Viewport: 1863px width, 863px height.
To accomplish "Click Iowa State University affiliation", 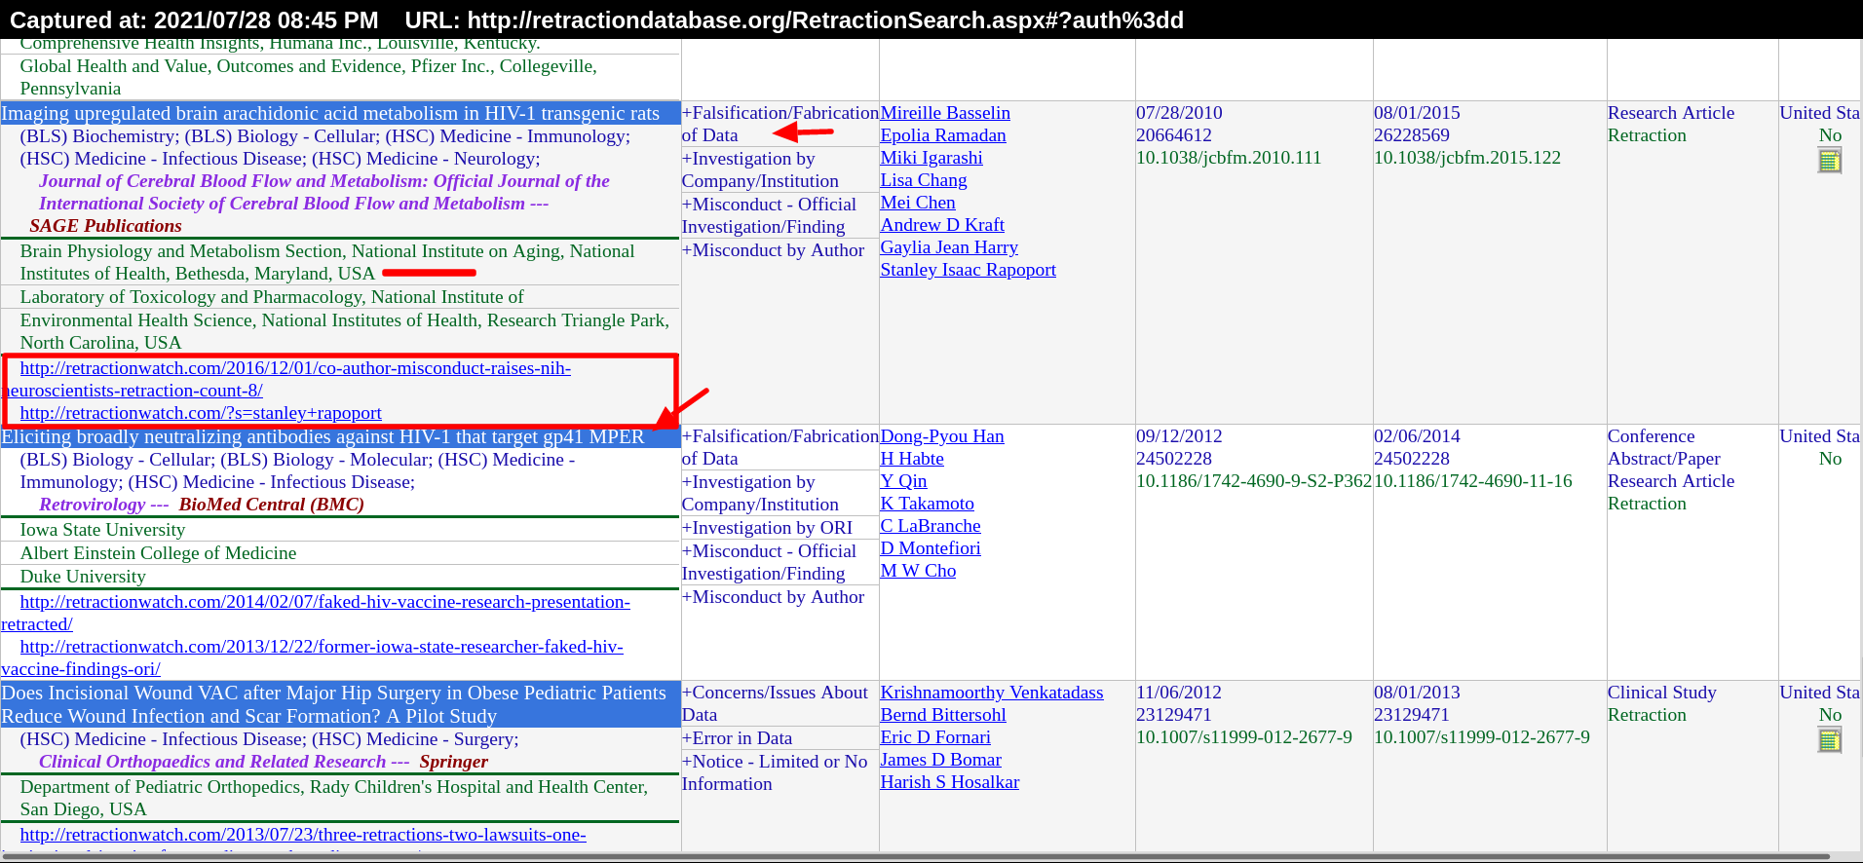I will pos(102,530).
